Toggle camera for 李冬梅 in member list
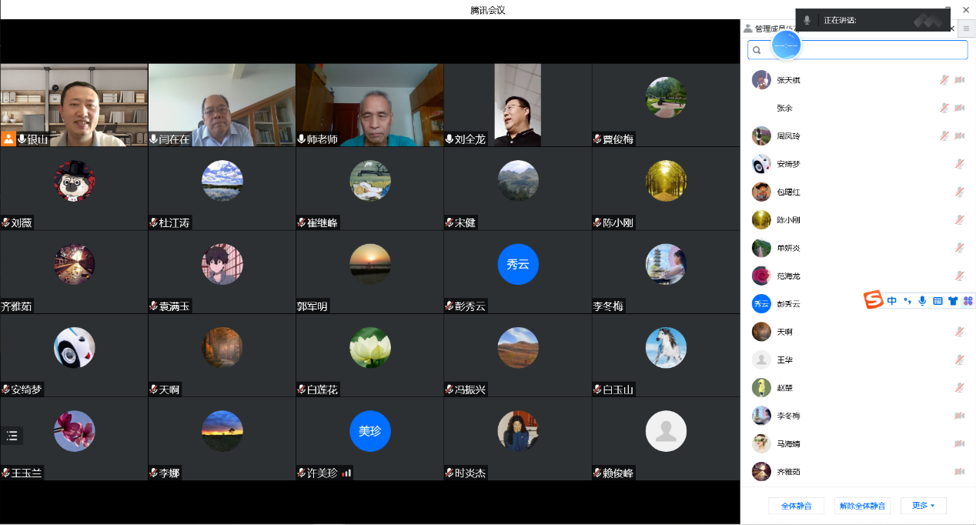The width and height of the screenshot is (976, 525). (x=960, y=416)
